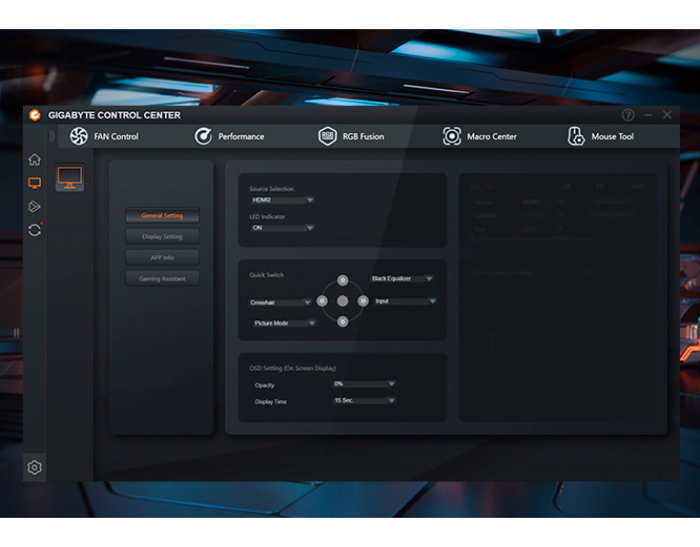
Task: Click the 'Display Time' label
Action: [x=271, y=401]
